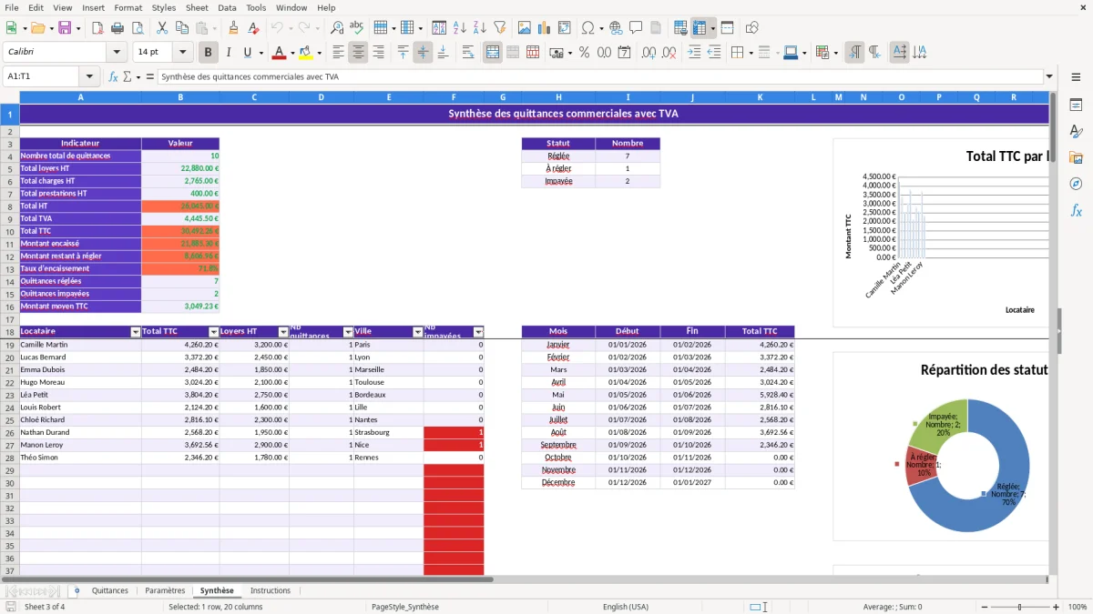Expand the formula bar
Viewport: 1093px width, 614px height.
point(1049,76)
